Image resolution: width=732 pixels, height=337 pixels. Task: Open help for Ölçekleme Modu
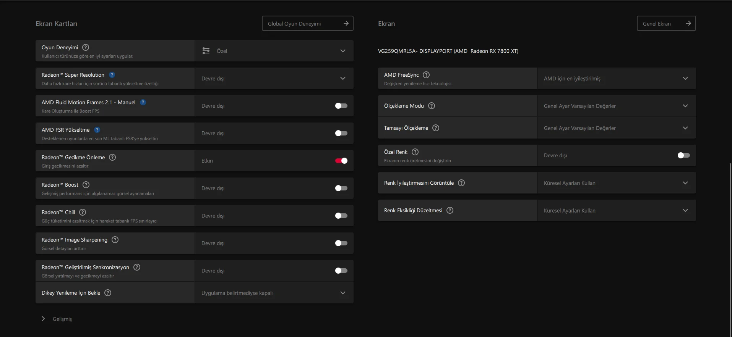432,106
